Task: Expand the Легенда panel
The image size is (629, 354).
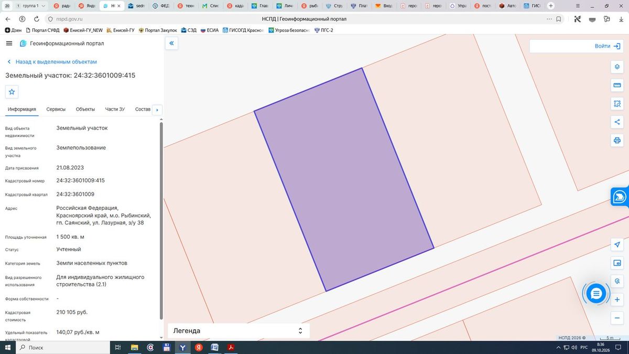Action: click(238, 331)
